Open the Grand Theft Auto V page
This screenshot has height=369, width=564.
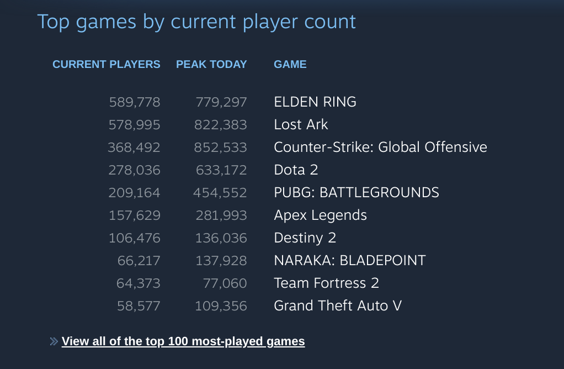pyautogui.click(x=338, y=305)
